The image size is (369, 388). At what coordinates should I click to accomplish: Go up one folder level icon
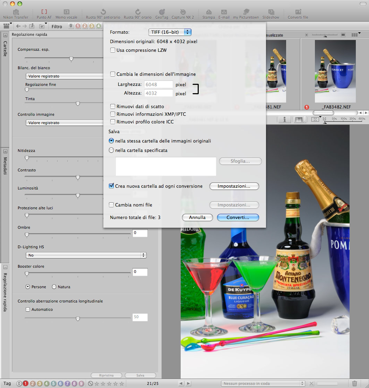[x=32, y=26]
